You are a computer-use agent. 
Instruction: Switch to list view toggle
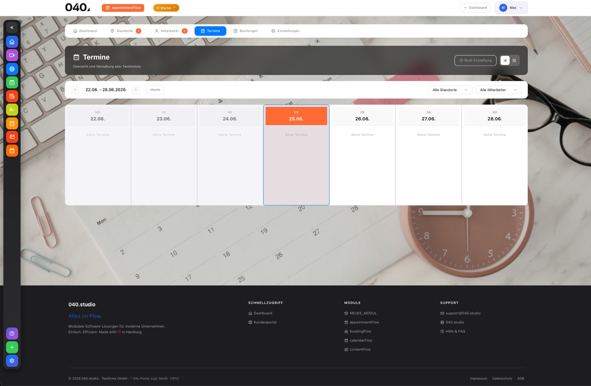point(505,61)
